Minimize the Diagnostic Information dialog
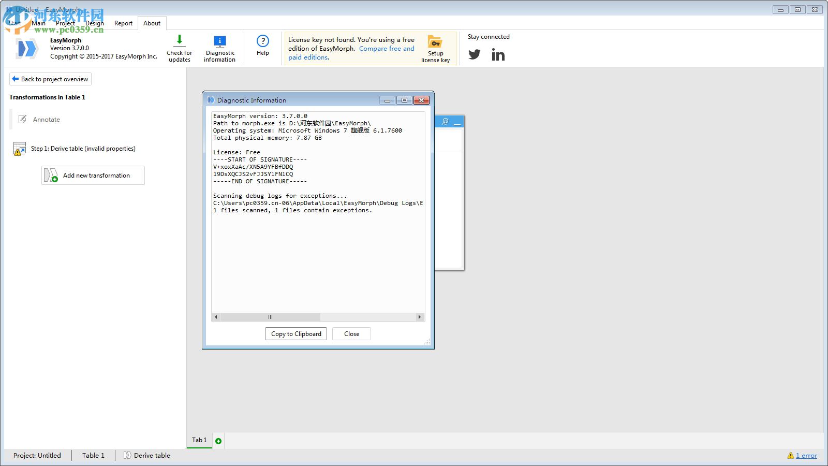Viewport: 828px width, 466px height. [x=387, y=100]
